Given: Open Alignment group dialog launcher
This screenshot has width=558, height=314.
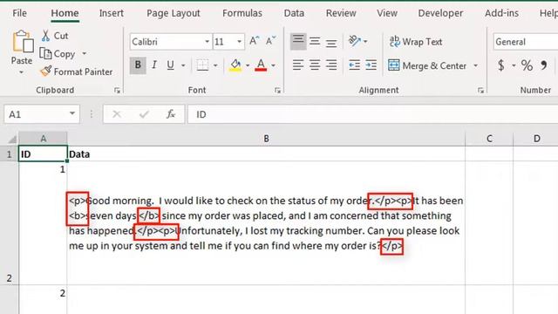Looking at the screenshot, I should (480, 91).
